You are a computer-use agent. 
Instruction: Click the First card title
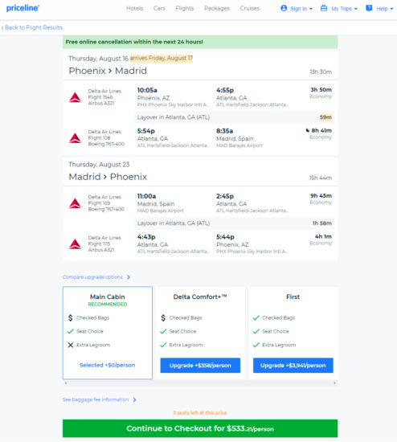[x=293, y=297]
